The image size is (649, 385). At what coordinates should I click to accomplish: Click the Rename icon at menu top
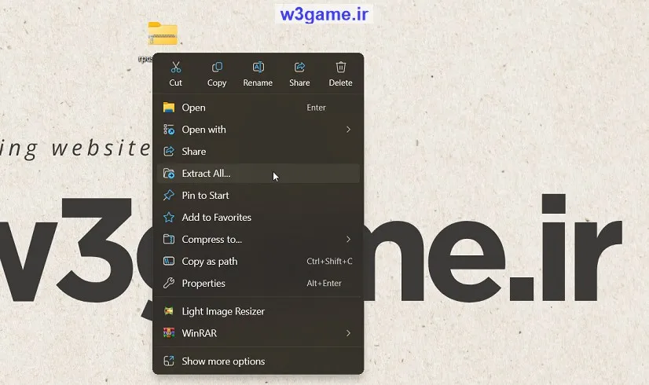tap(258, 67)
